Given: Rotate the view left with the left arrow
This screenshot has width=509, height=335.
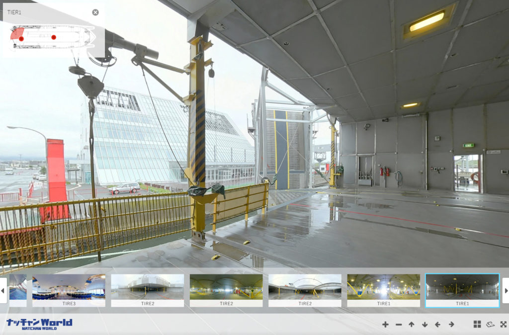Looking at the screenshot, I should coord(438,325).
